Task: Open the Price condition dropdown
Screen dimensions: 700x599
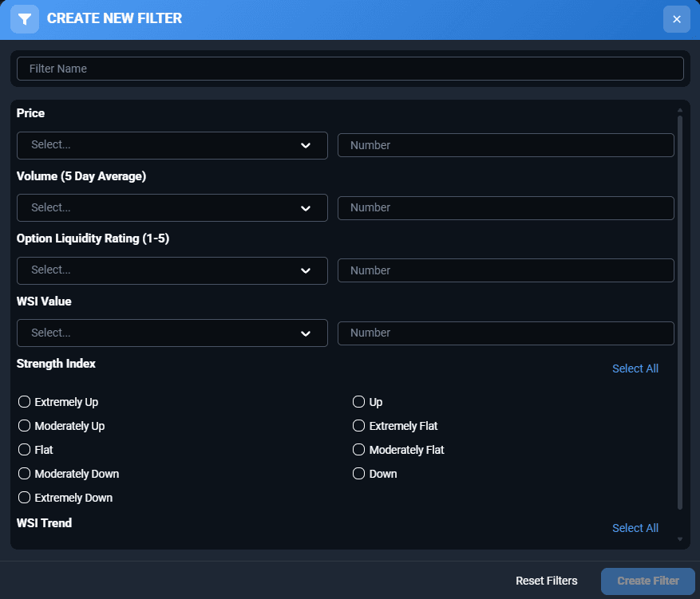Action: point(172,145)
